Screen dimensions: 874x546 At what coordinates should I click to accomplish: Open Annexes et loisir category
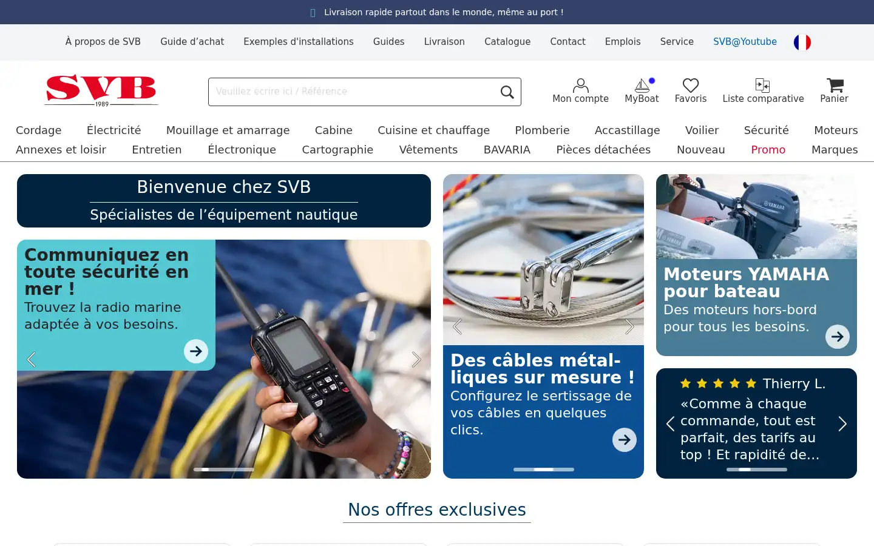(61, 150)
